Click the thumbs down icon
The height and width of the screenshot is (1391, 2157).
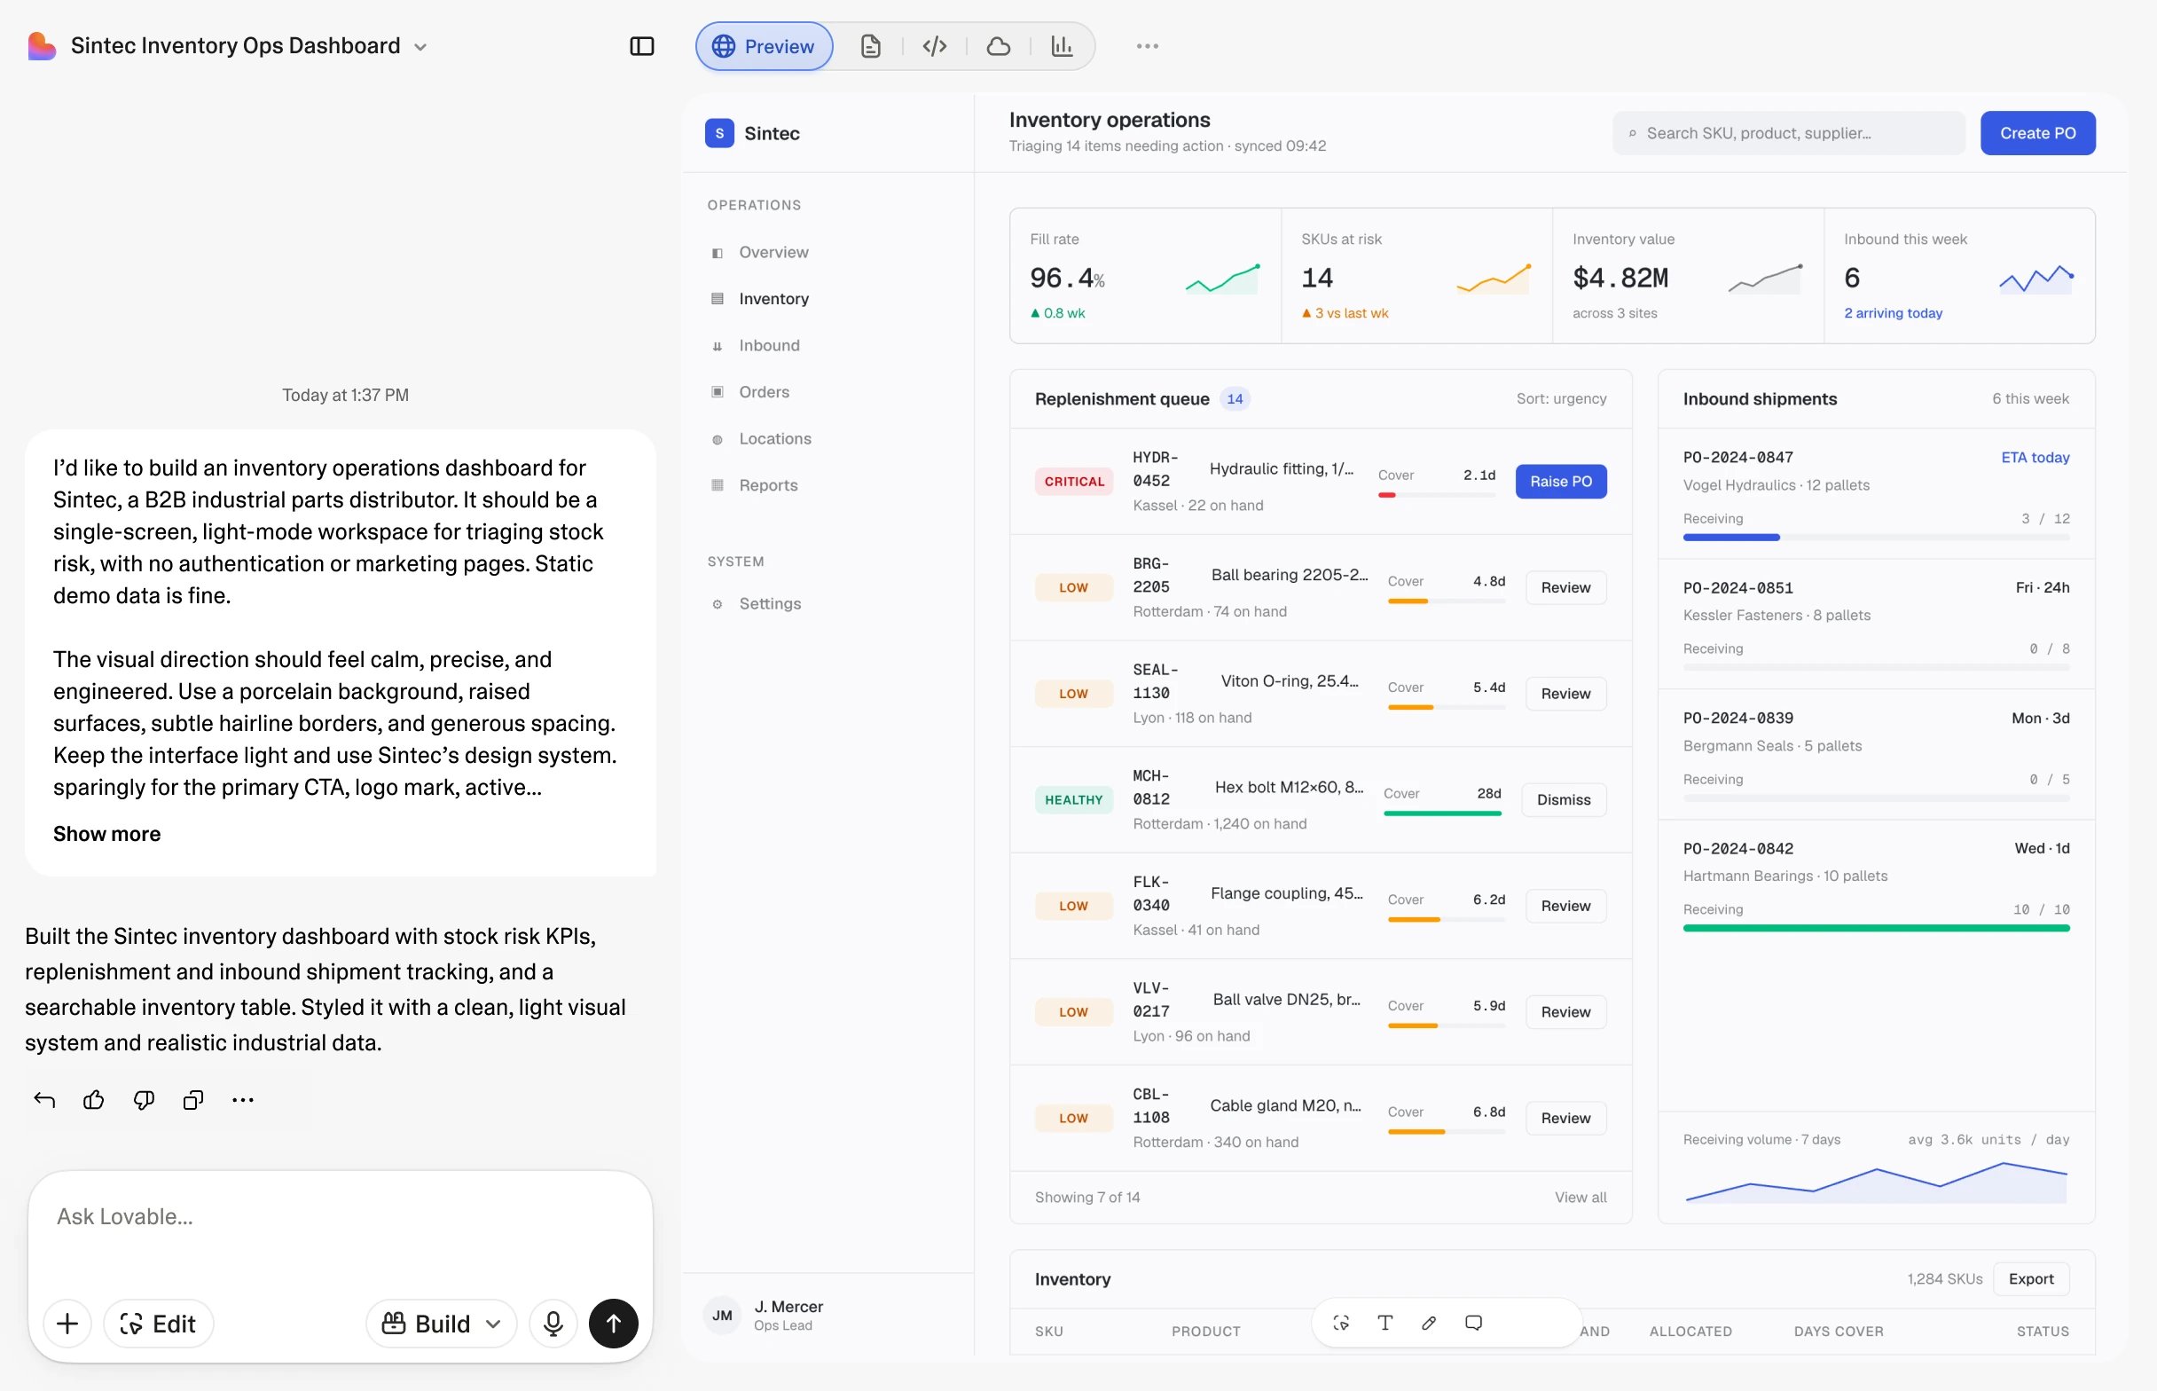click(x=144, y=1099)
